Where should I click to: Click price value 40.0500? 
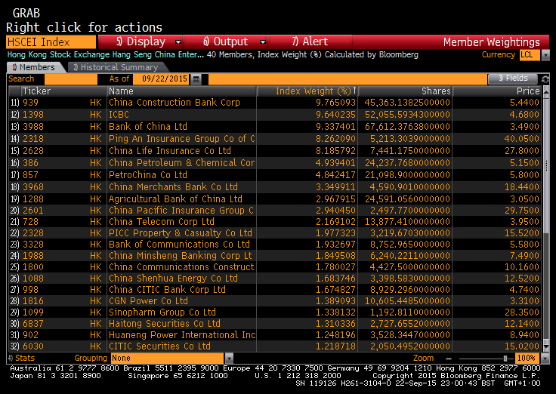[x=521, y=139]
